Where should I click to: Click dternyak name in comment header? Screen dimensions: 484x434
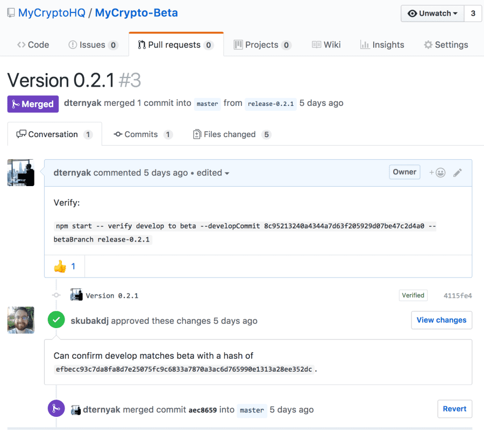[x=72, y=173]
